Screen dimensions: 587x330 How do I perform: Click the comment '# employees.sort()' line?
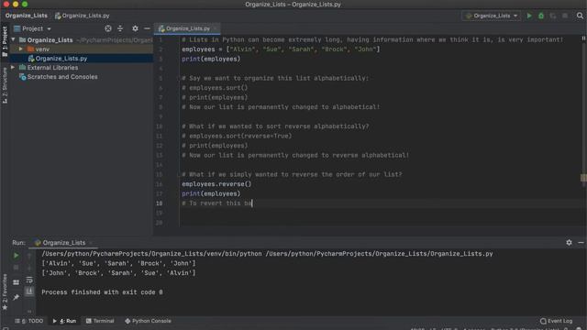point(215,88)
